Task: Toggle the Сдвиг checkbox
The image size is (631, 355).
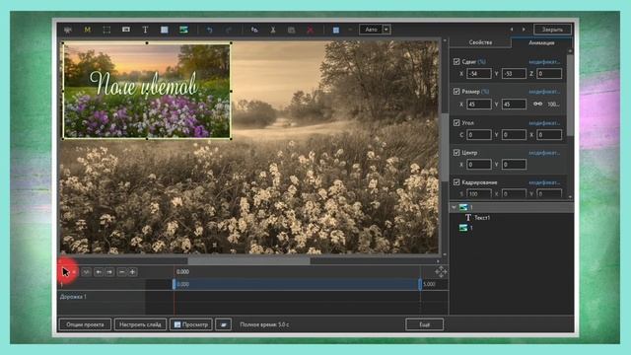Action: pyautogui.click(x=456, y=61)
